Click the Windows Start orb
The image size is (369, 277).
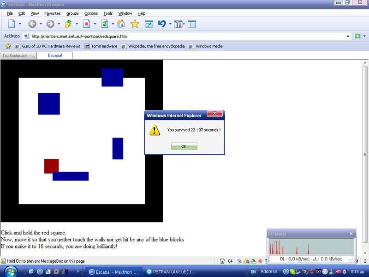coord(10,271)
